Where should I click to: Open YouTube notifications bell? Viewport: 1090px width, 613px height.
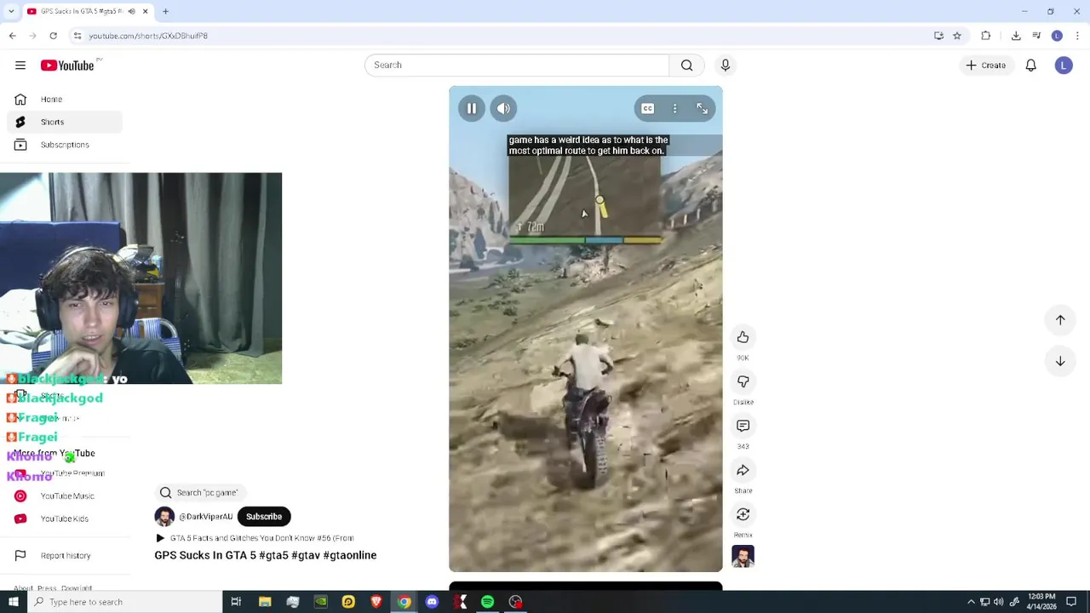[1030, 65]
